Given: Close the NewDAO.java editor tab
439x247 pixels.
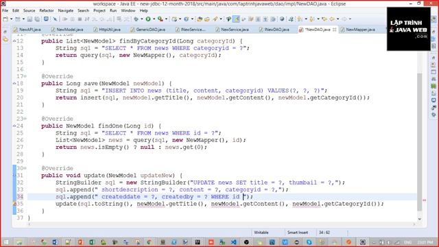Looking at the screenshot, I should [334, 30].
